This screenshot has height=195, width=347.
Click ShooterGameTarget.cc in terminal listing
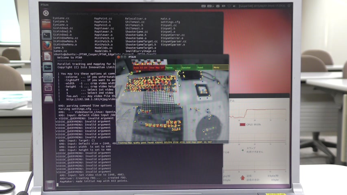tap(142, 41)
